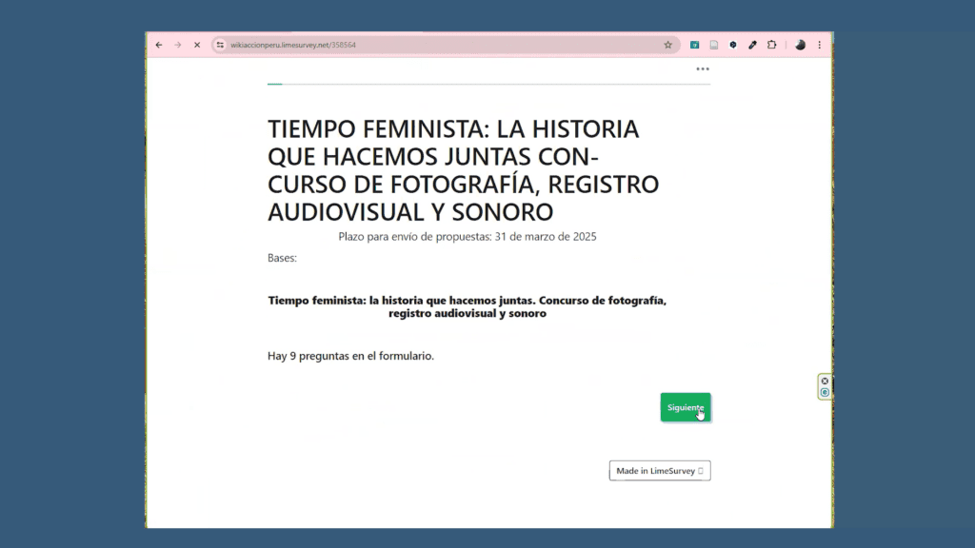Open the site information icon in the address bar
Screen dimensions: 975x548
[x=220, y=45]
